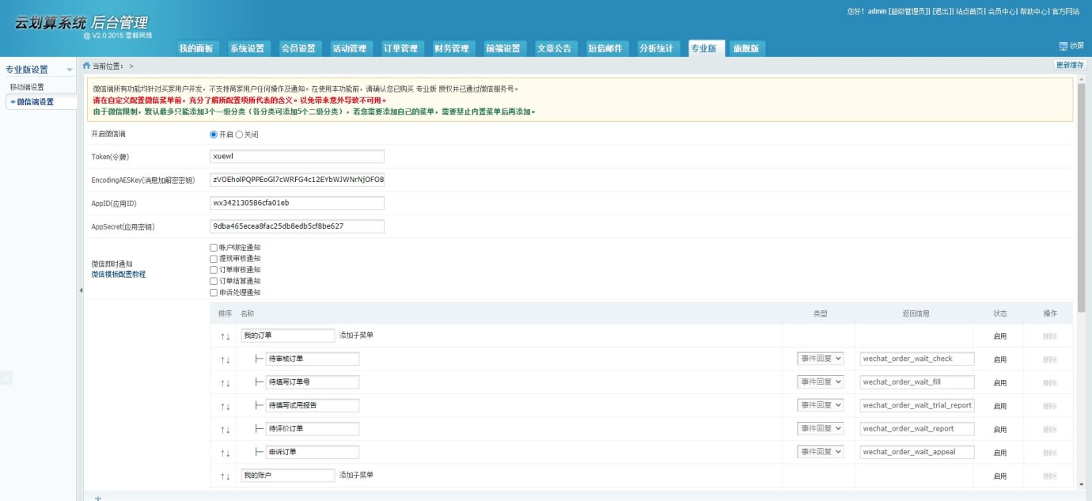Open the 财务管理 tab
The width and height of the screenshot is (1092, 501).
452,48
